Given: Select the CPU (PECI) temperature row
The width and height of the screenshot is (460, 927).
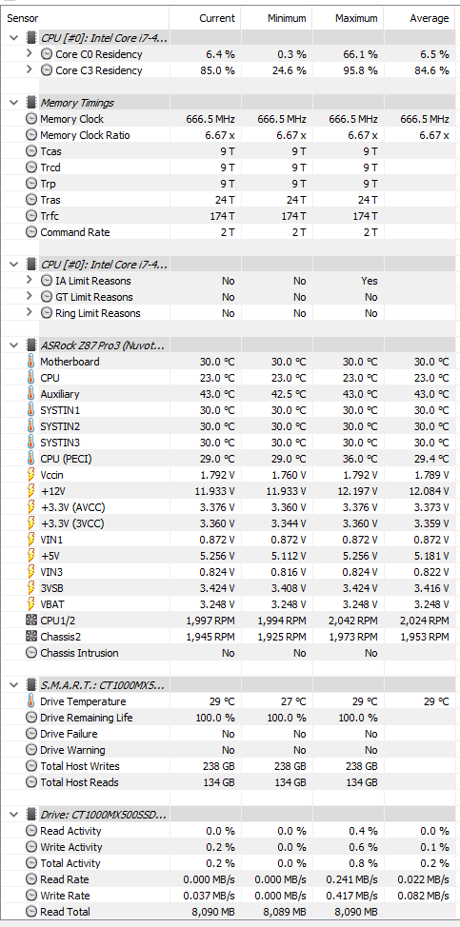Looking at the screenshot, I should coord(230,458).
